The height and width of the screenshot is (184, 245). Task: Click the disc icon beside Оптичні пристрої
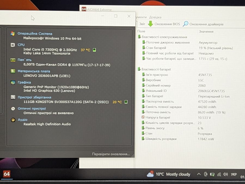click(13, 108)
